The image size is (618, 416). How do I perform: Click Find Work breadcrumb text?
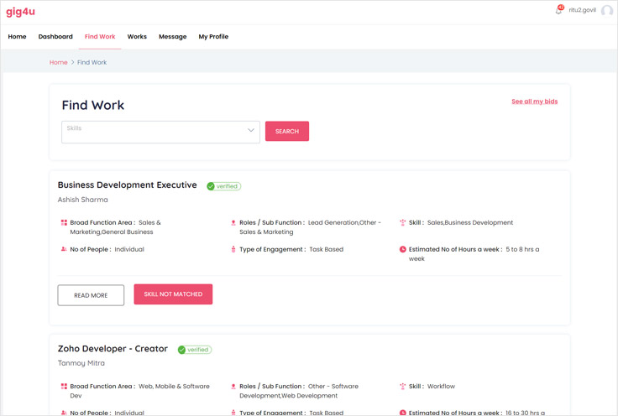click(x=92, y=62)
